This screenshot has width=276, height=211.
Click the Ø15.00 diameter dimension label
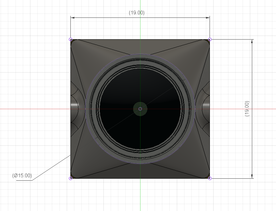click(22, 175)
